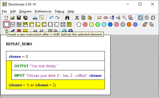Open help via blue question mark icon
Screen dimensions: 159x98
tap(71, 31)
